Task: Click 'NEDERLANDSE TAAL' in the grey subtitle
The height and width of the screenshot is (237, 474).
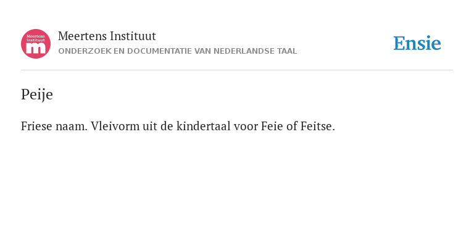Action: tap(255, 51)
